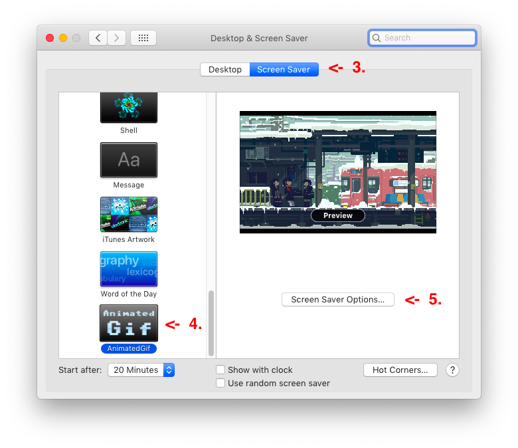Pick the Word of the Day saver

[129, 269]
